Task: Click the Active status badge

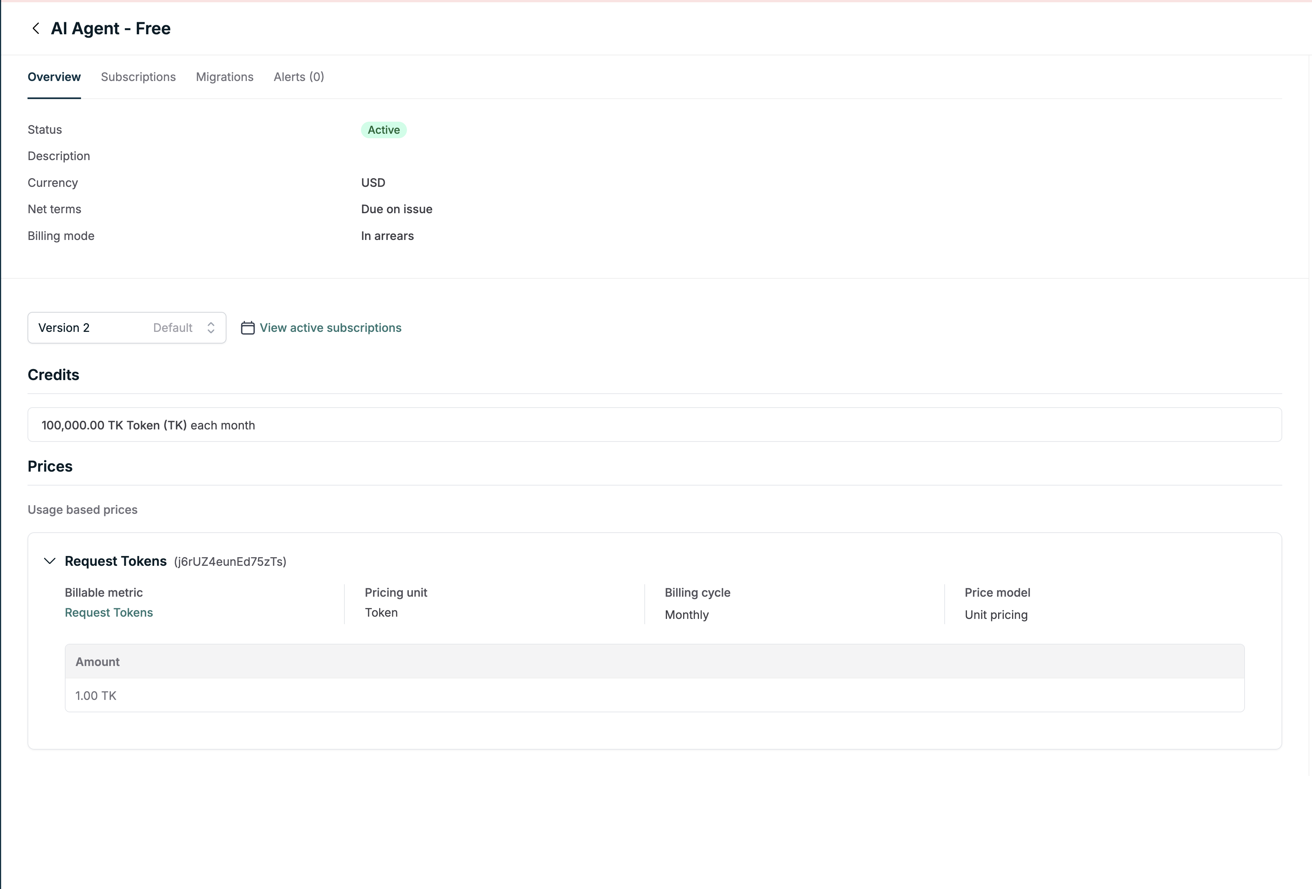Action: coord(384,130)
